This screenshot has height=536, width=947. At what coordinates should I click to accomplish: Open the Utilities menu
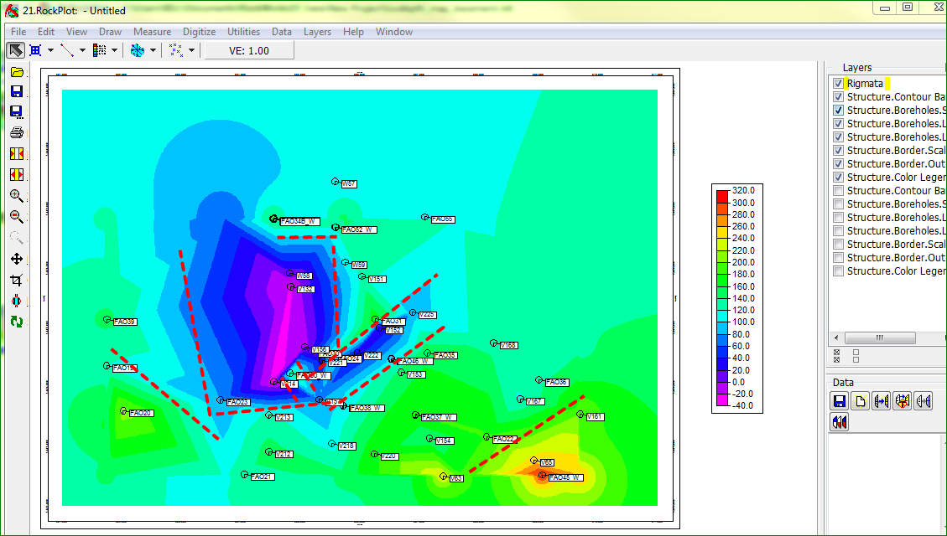coord(243,31)
